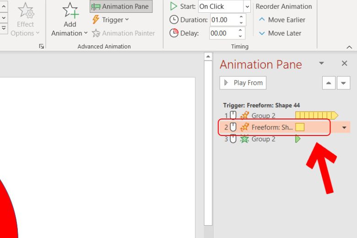
Task: Open Animation Pane options dropdown arrow
Action: pos(321,63)
